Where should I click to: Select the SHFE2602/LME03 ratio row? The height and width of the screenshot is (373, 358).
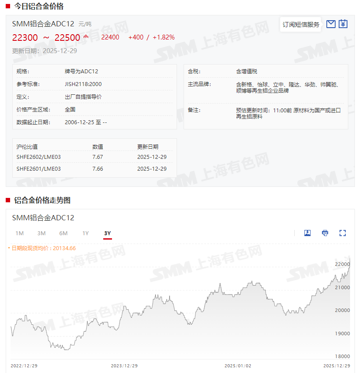coord(39,157)
